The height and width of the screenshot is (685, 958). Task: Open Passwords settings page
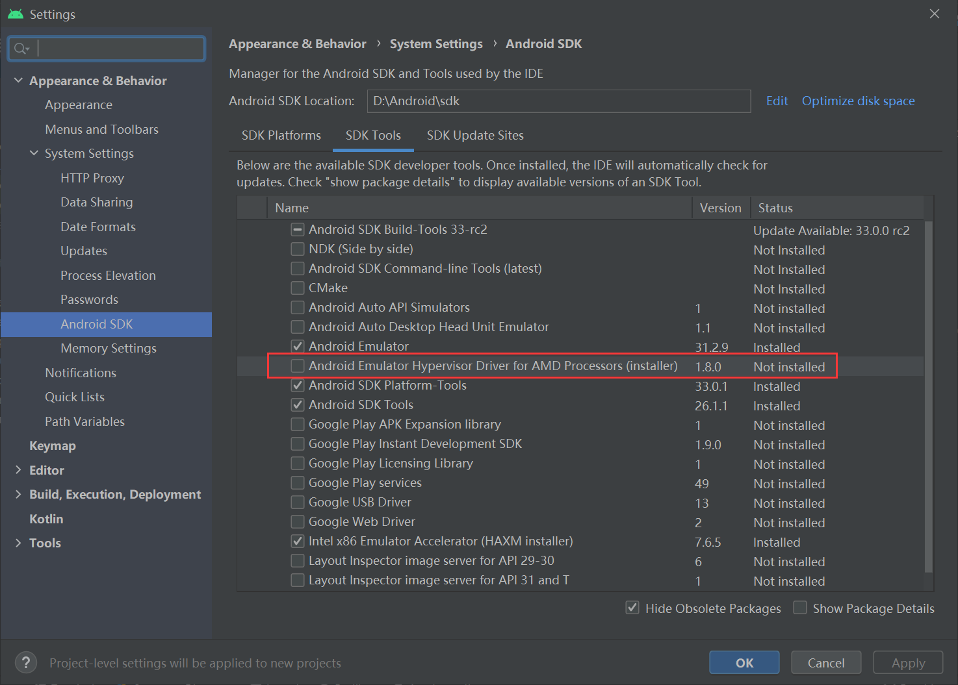click(89, 299)
